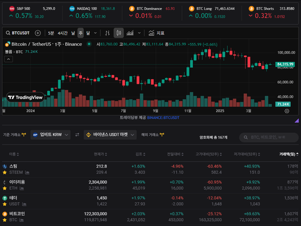Sort table by 저가대비(52주) column

click(x=247, y=154)
